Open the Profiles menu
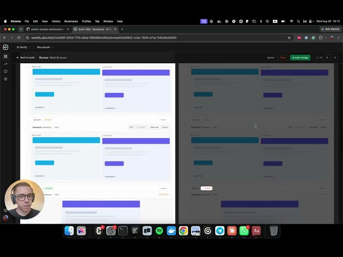343x257 pixels. [x=86, y=21]
